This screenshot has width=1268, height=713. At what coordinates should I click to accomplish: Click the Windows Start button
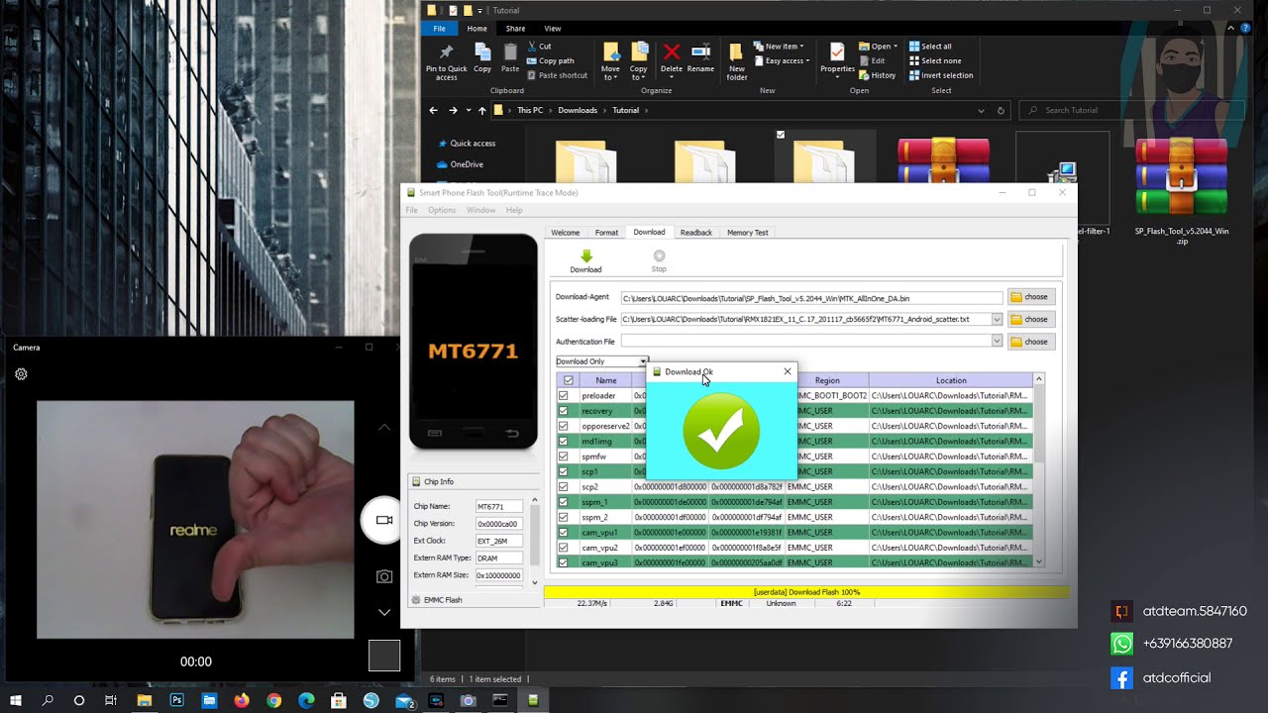tap(15, 700)
